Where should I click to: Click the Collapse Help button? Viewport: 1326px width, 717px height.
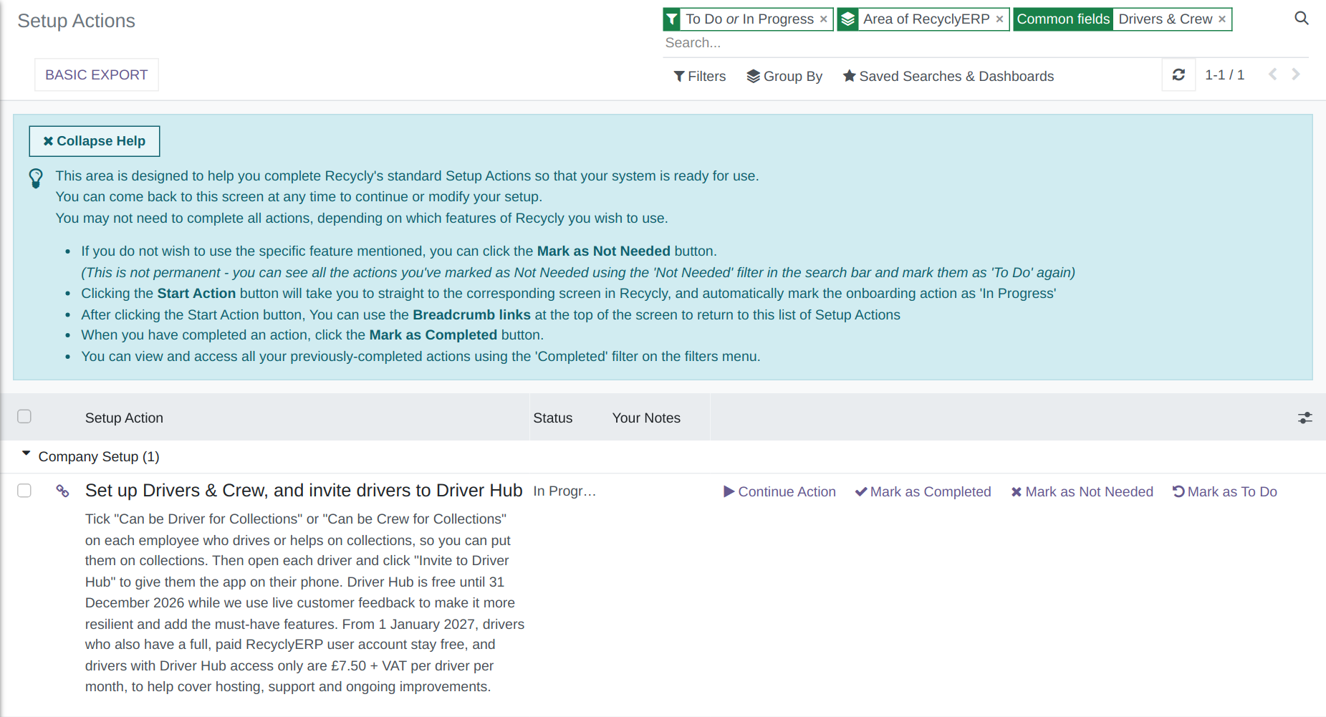(x=95, y=141)
